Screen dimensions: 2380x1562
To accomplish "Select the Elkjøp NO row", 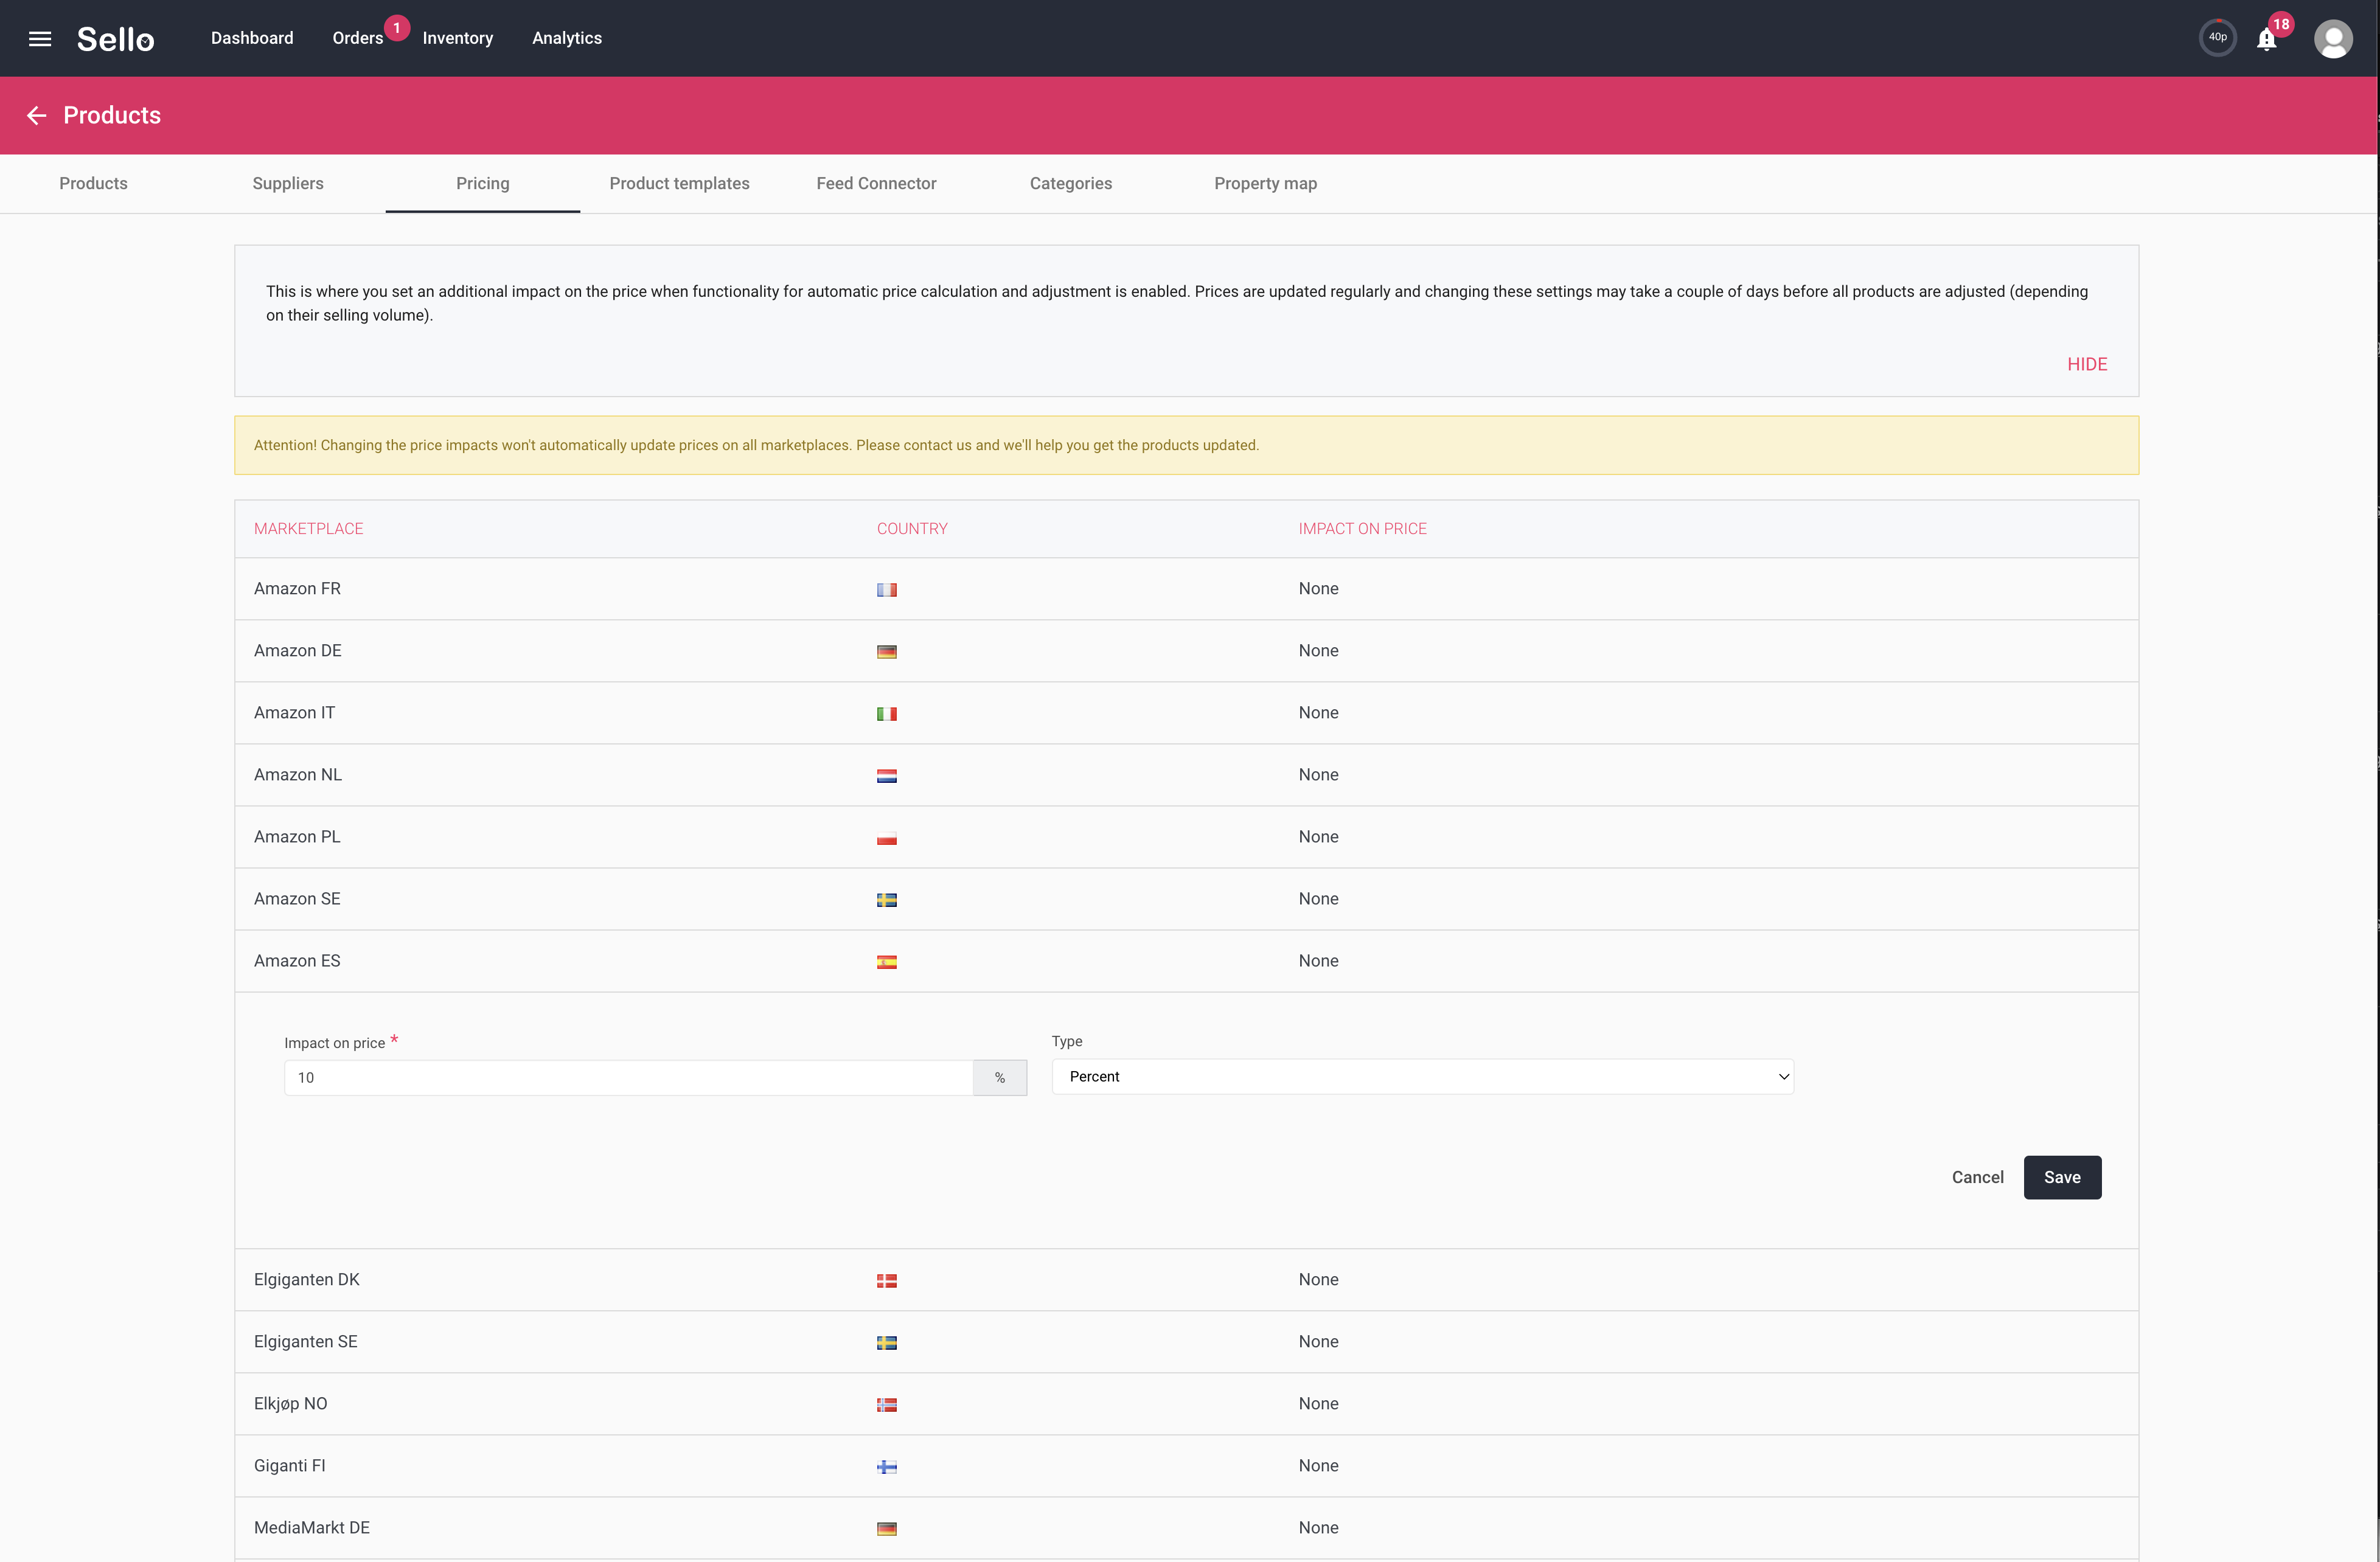I will click(x=1186, y=1404).
